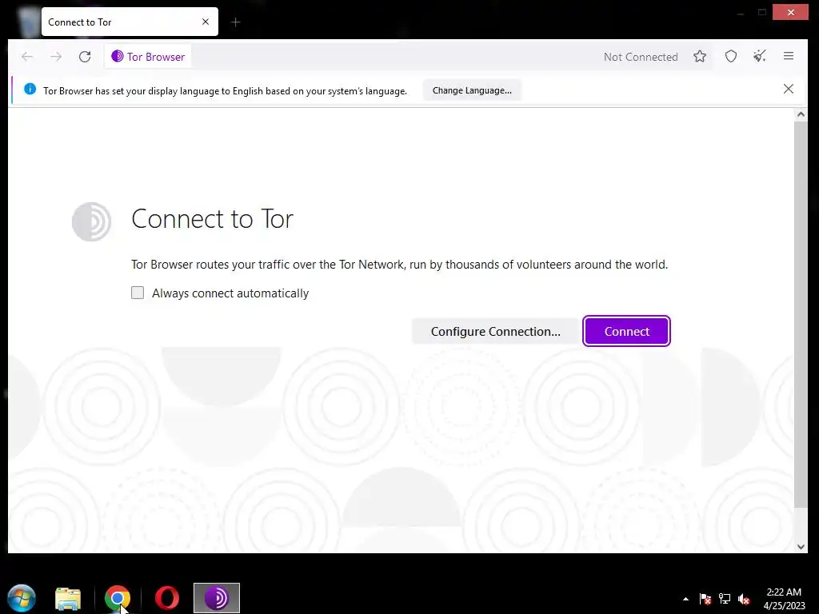The height and width of the screenshot is (614, 819).
Task: Reload the current page
Action: coord(85,57)
